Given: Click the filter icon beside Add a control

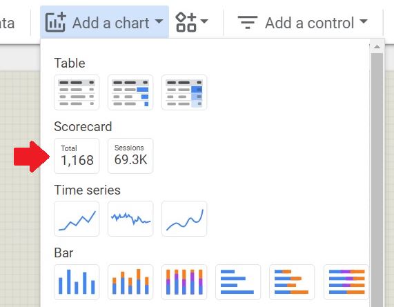Looking at the screenshot, I should [x=248, y=22].
